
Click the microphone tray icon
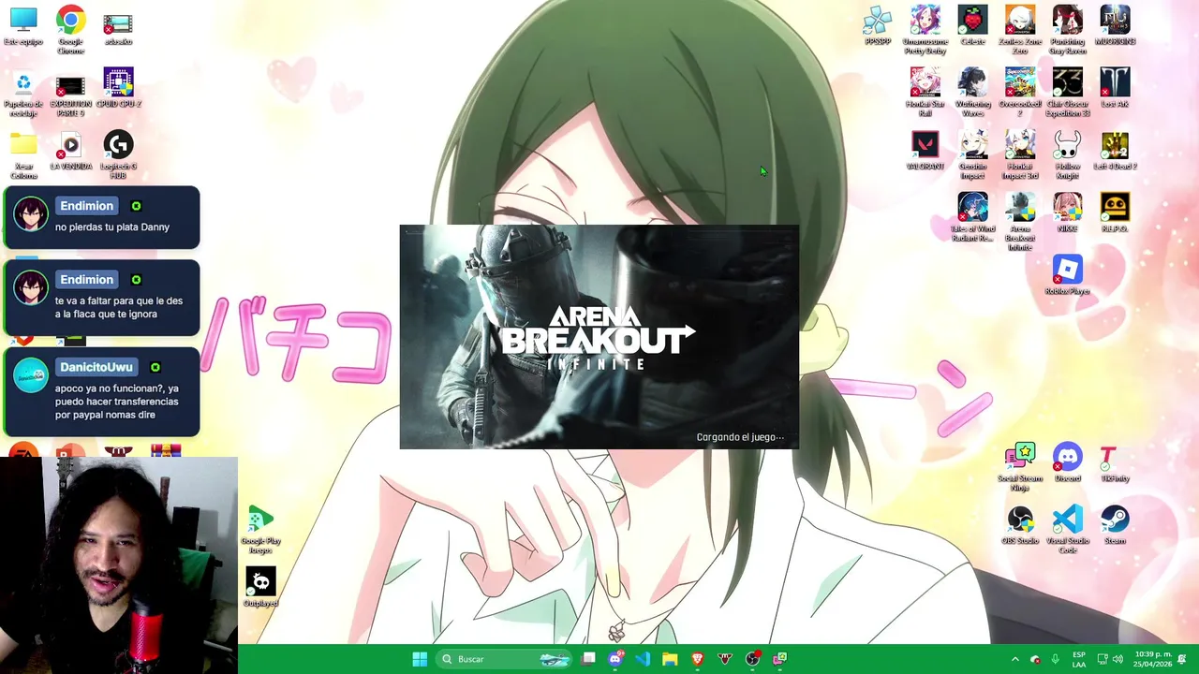1055,659
